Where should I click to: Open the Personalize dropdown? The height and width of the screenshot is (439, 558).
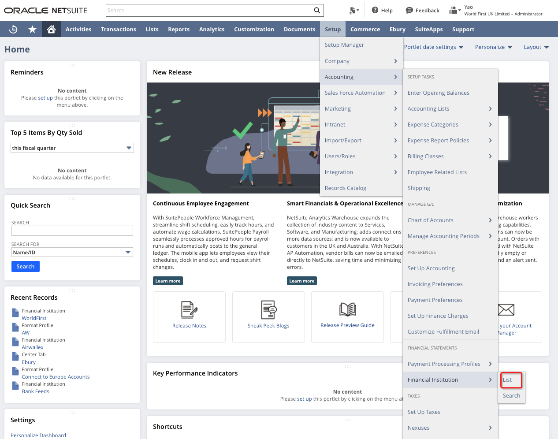tap(493, 47)
